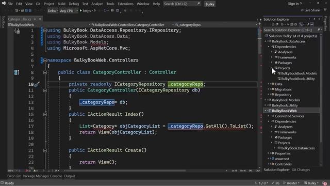The height and width of the screenshot is (186, 330).
Task: Open the Output tab
Action: click(70, 176)
